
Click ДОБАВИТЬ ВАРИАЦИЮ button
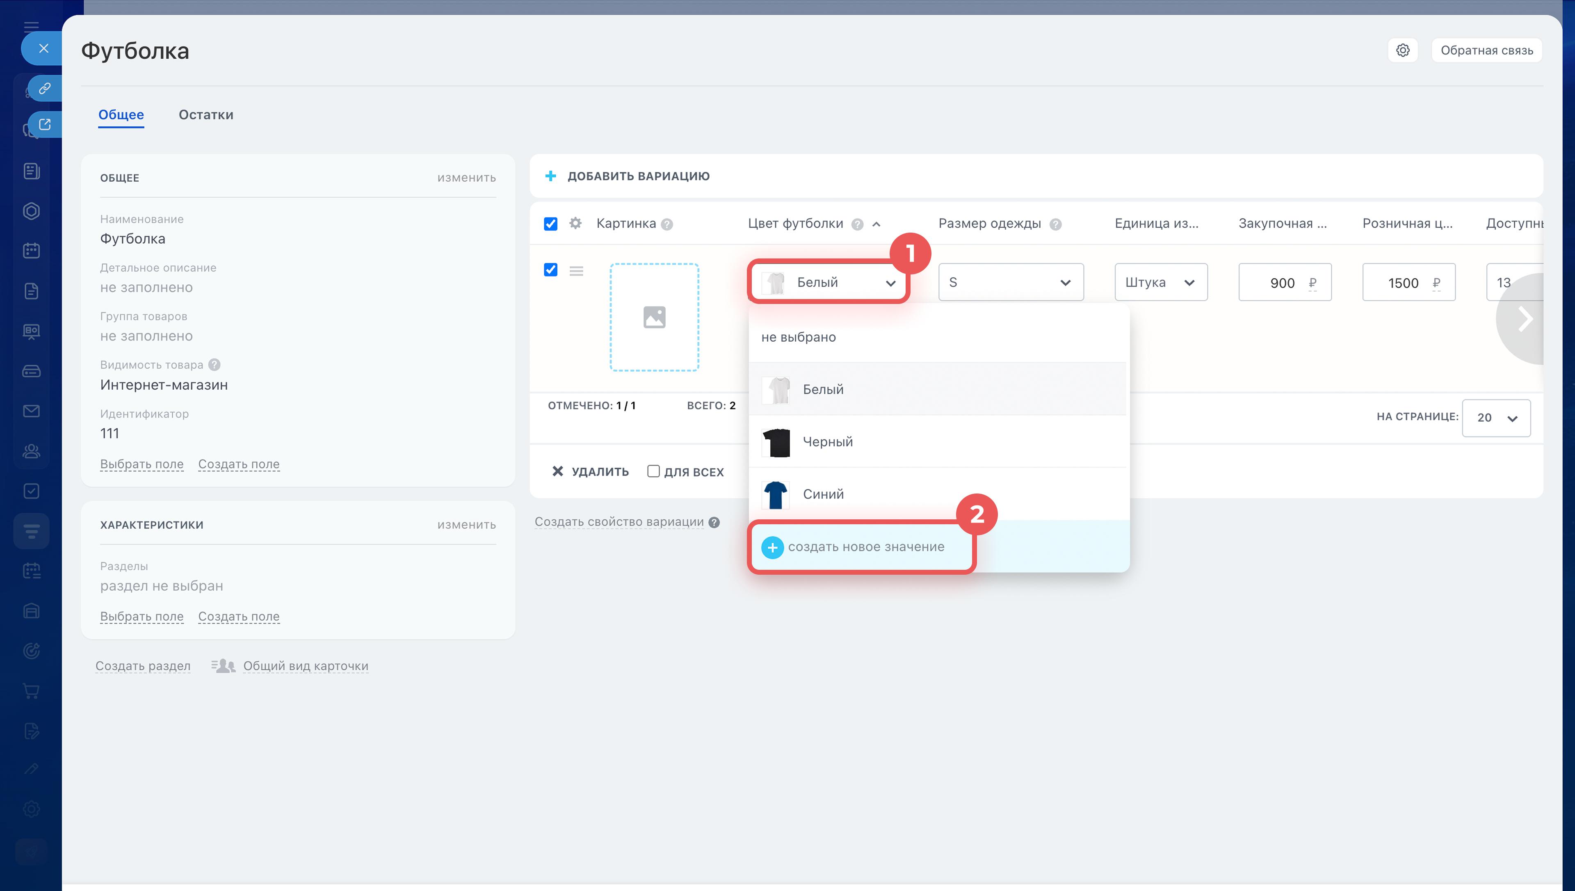(638, 176)
